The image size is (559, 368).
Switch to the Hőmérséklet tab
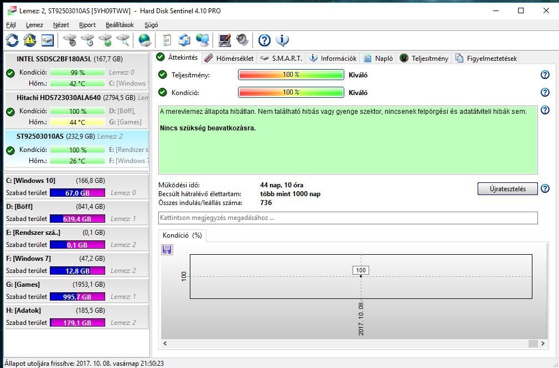(x=229, y=59)
